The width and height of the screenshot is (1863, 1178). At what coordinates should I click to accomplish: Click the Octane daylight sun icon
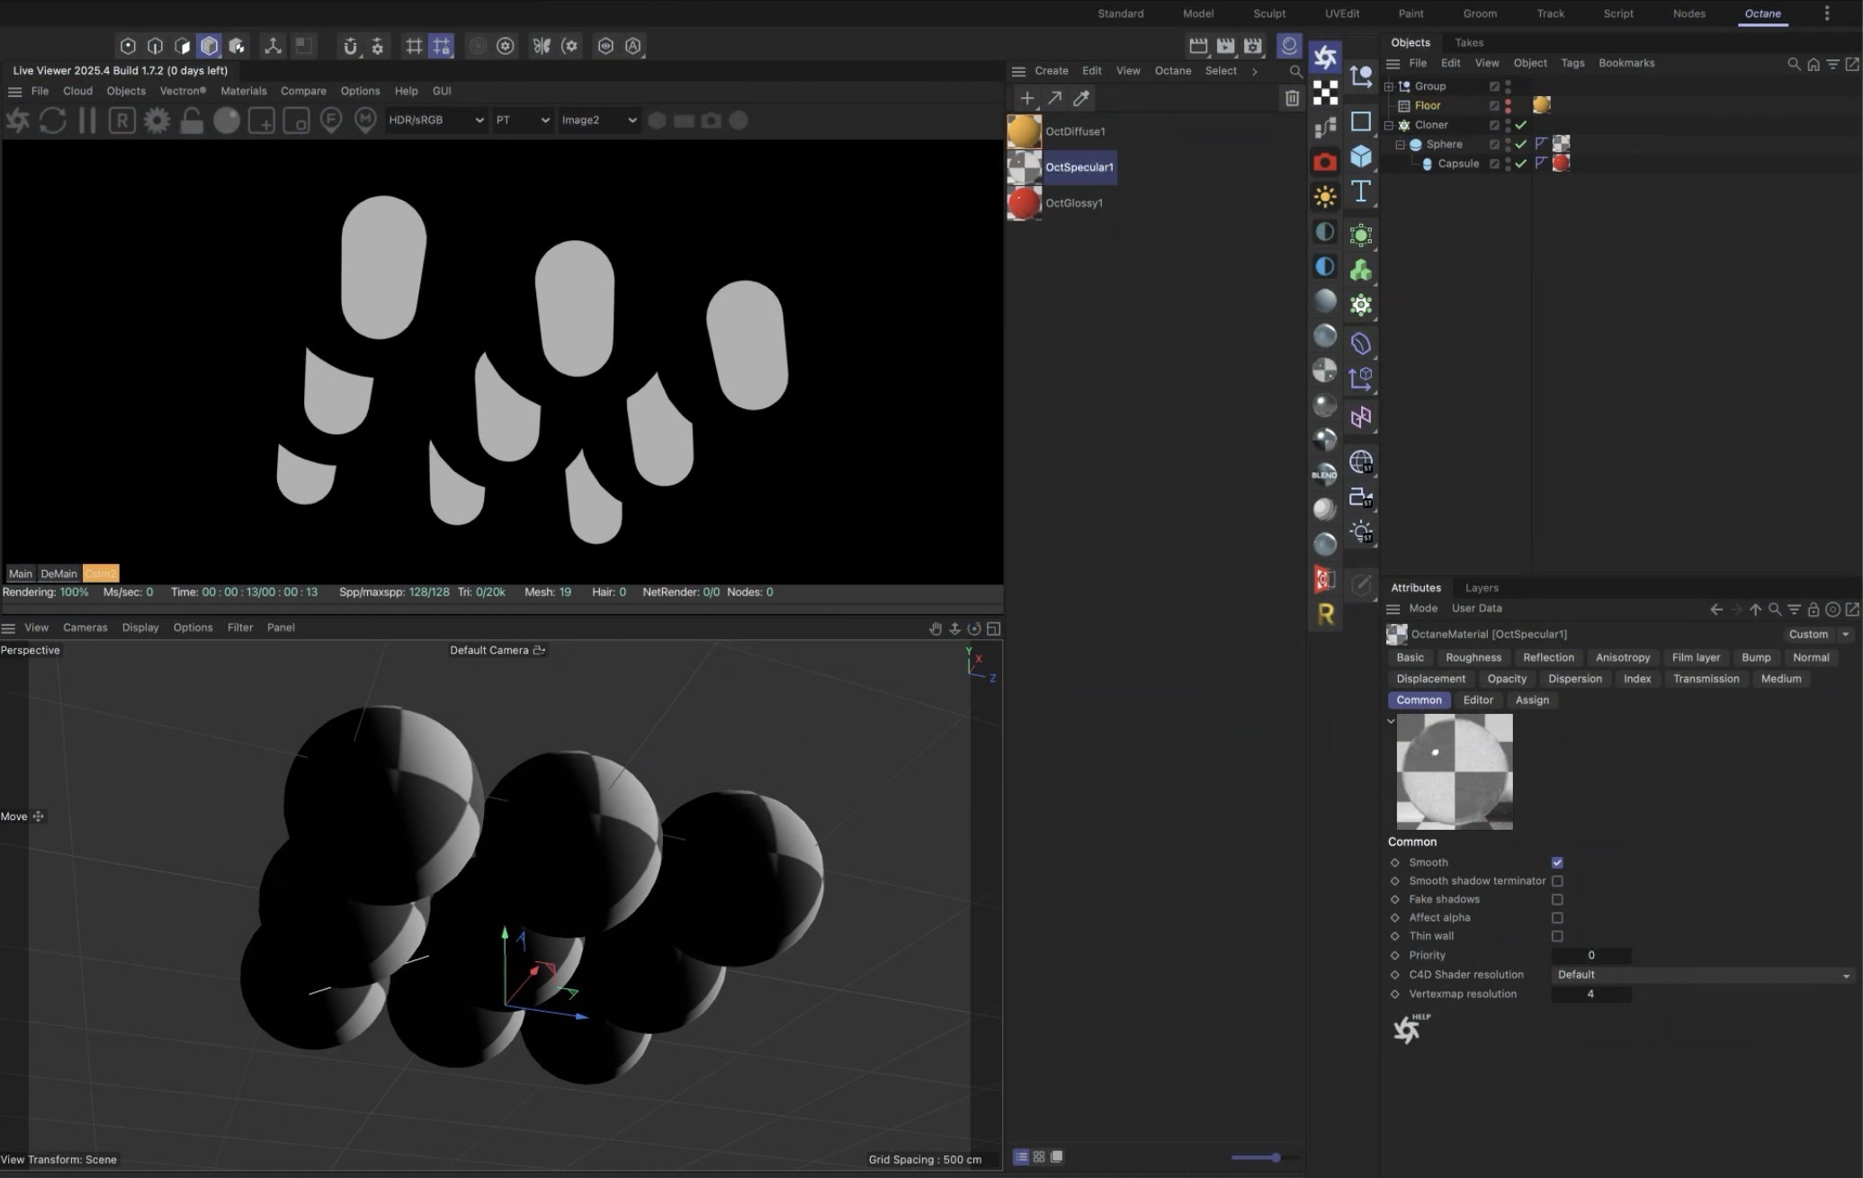click(1324, 196)
